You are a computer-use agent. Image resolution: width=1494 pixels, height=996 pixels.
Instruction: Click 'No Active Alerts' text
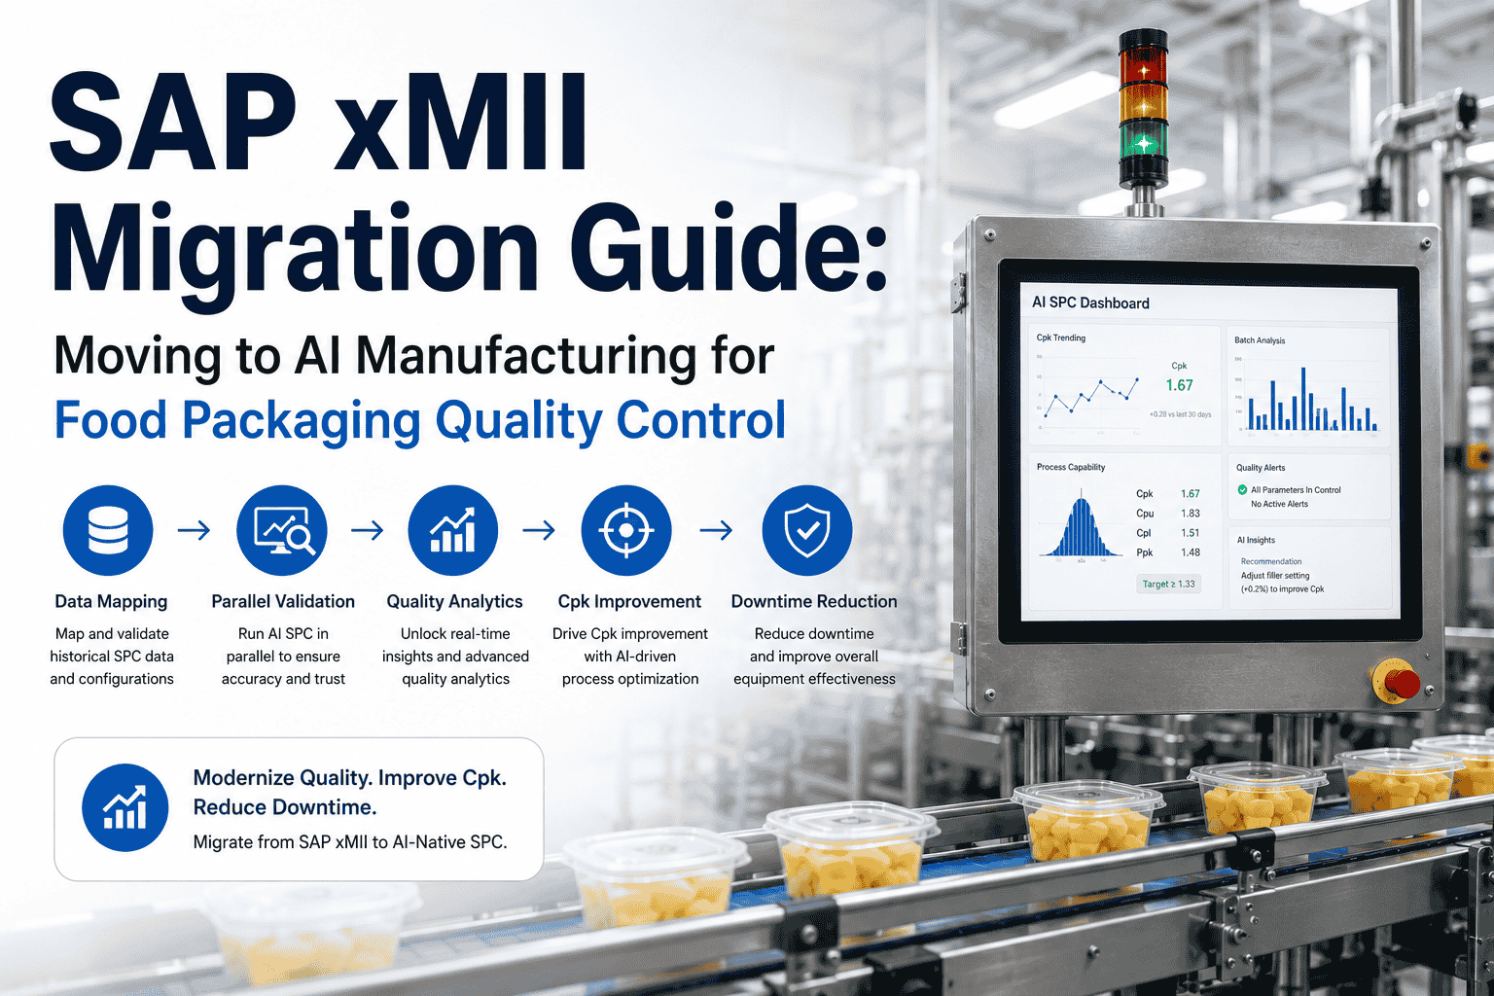(1279, 504)
